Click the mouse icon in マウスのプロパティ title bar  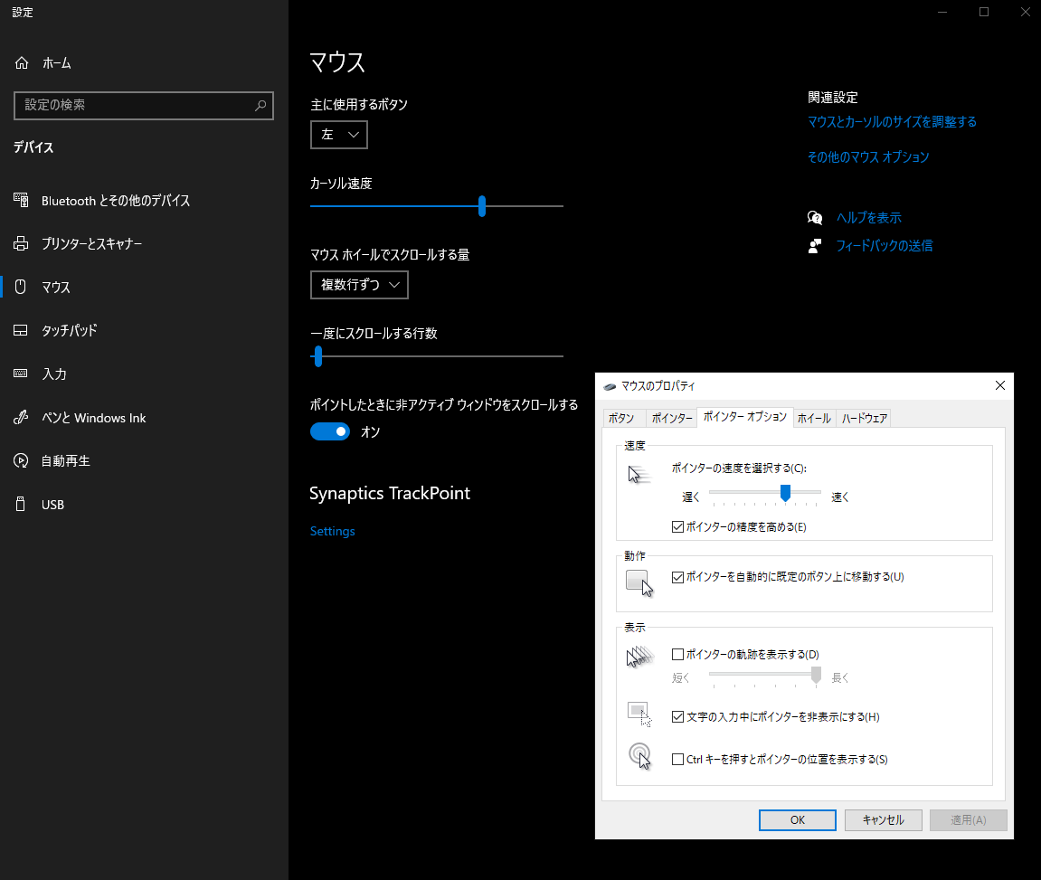[x=610, y=386]
